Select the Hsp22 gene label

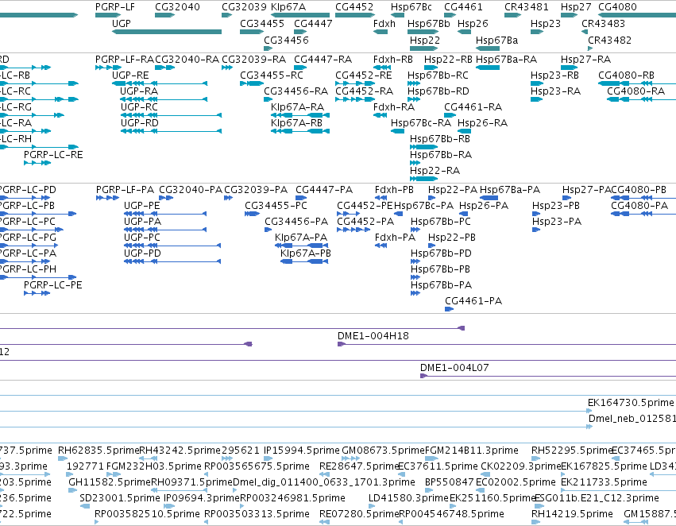point(425,40)
